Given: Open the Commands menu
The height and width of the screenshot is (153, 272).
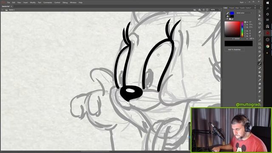Looking at the screenshot, I should pos(48,3).
